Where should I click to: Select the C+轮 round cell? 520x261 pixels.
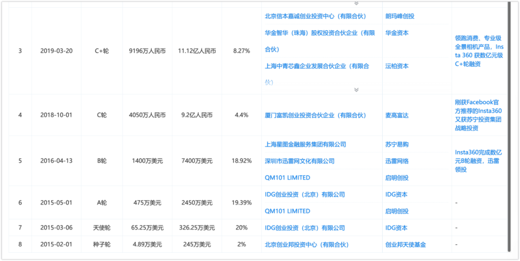click(102, 51)
